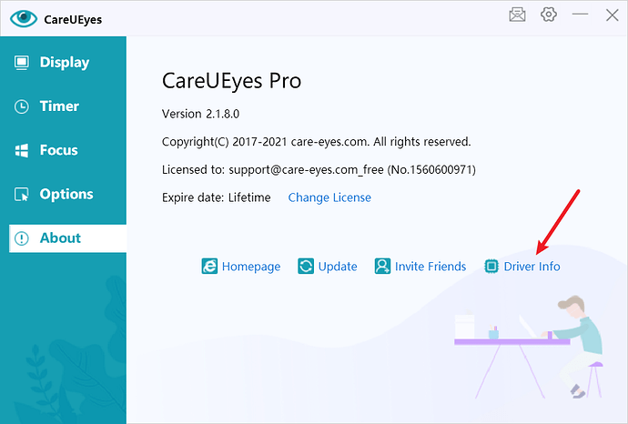The width and height of the screenshot is (628, 424).
Task: Click the Invite Friends link
Action: point(430,267)
